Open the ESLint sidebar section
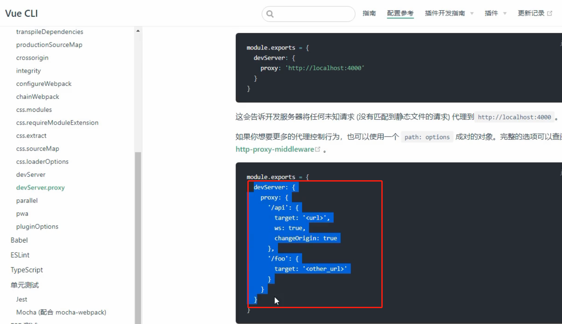This screenshot has height=324, width=562. (20, 255)
